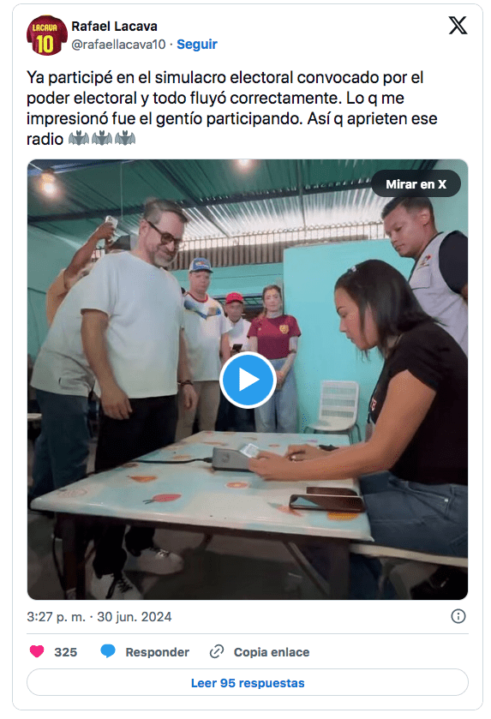Open the 3:27 p. m. timestamp link
491x719 pixels.
pos(56,617)
